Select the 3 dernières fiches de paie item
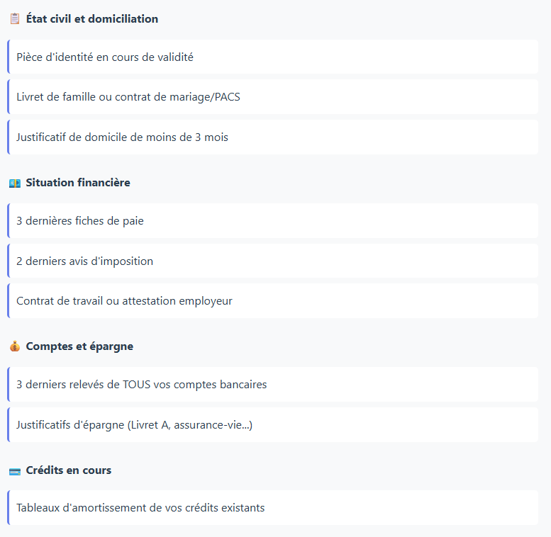551x537 pixels. tap(80, 221)
